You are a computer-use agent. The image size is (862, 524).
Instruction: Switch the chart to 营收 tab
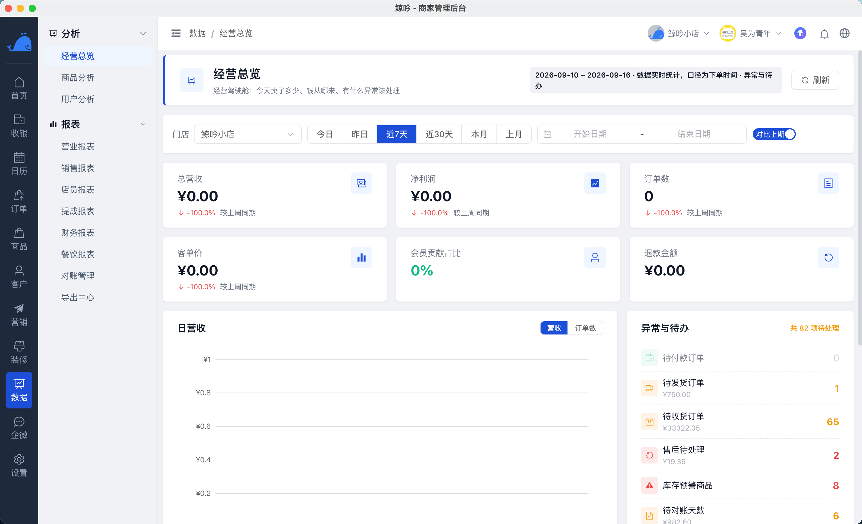click(x=554, y=328)
